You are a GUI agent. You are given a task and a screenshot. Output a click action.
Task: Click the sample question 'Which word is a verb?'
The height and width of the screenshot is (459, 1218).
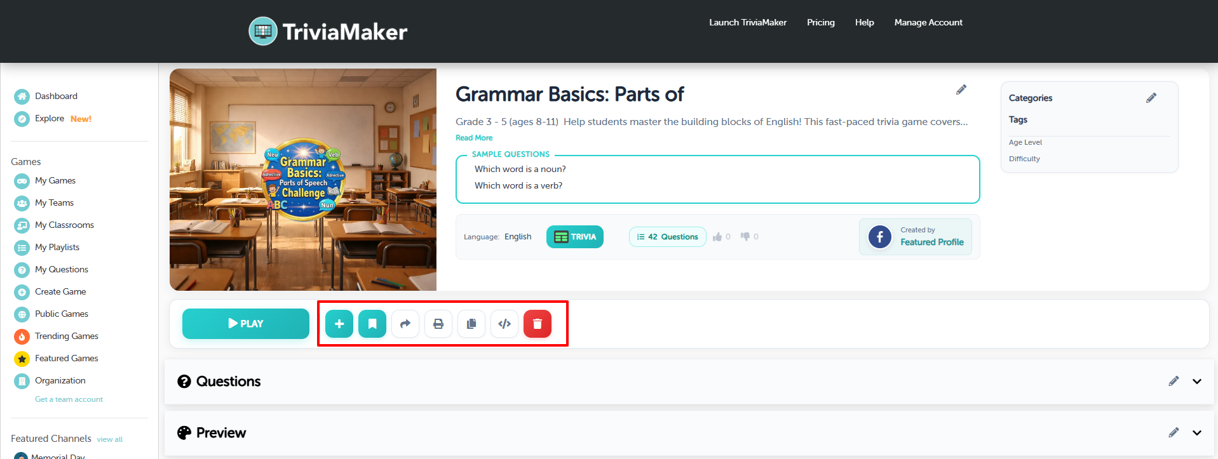pos(518,185)
